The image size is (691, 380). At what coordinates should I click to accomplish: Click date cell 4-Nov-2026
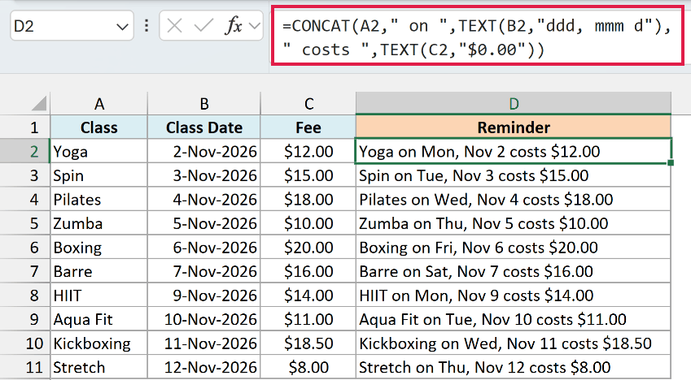click(x=203, y=199)
